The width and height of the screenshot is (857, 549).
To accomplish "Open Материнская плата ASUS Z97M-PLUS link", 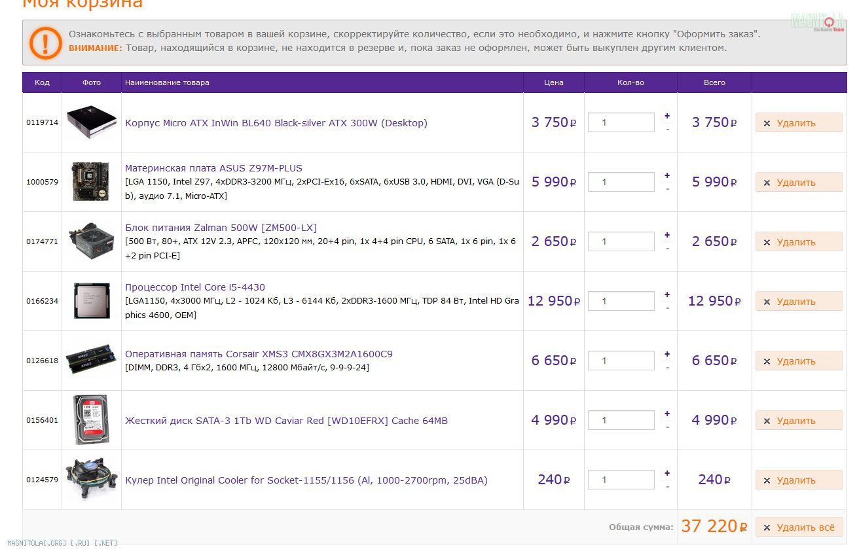I will (x=213, y=168).
